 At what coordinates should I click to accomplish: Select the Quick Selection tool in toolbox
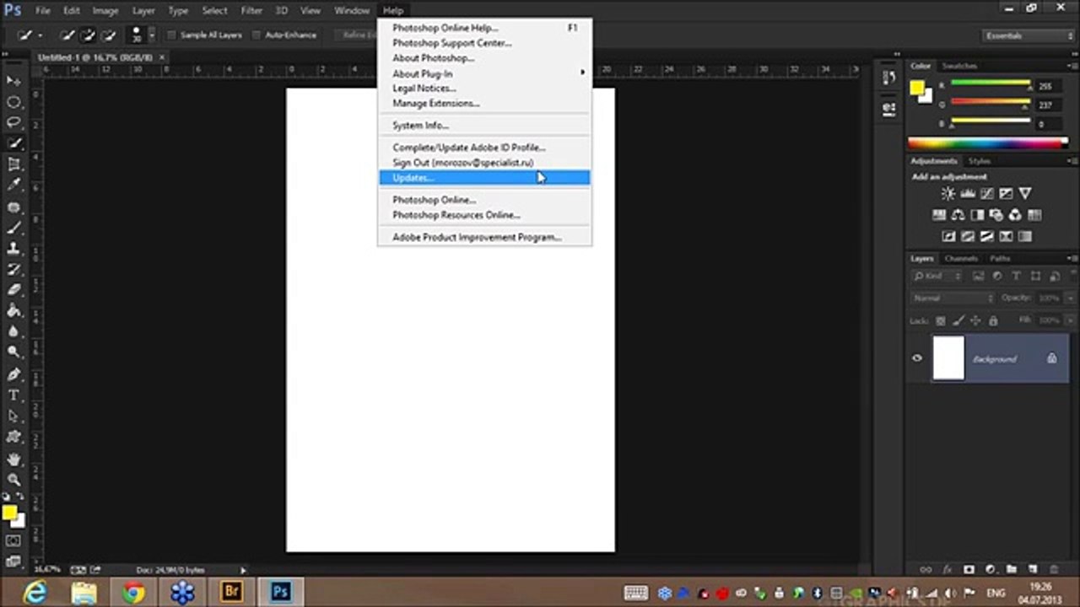13,144
